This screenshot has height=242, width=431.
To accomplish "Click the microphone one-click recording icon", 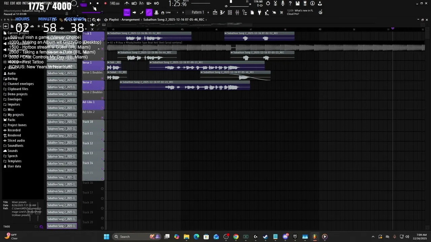I will (x=283, y=3).
